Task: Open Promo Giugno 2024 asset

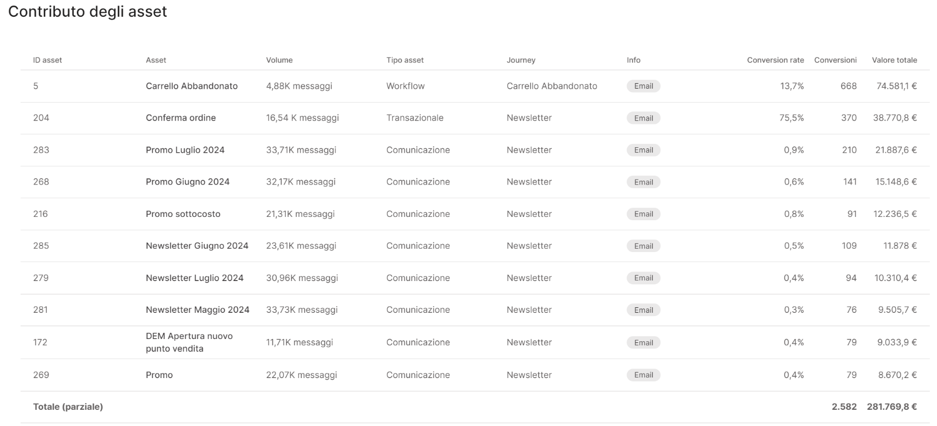Action: click(x=187, y=182)
